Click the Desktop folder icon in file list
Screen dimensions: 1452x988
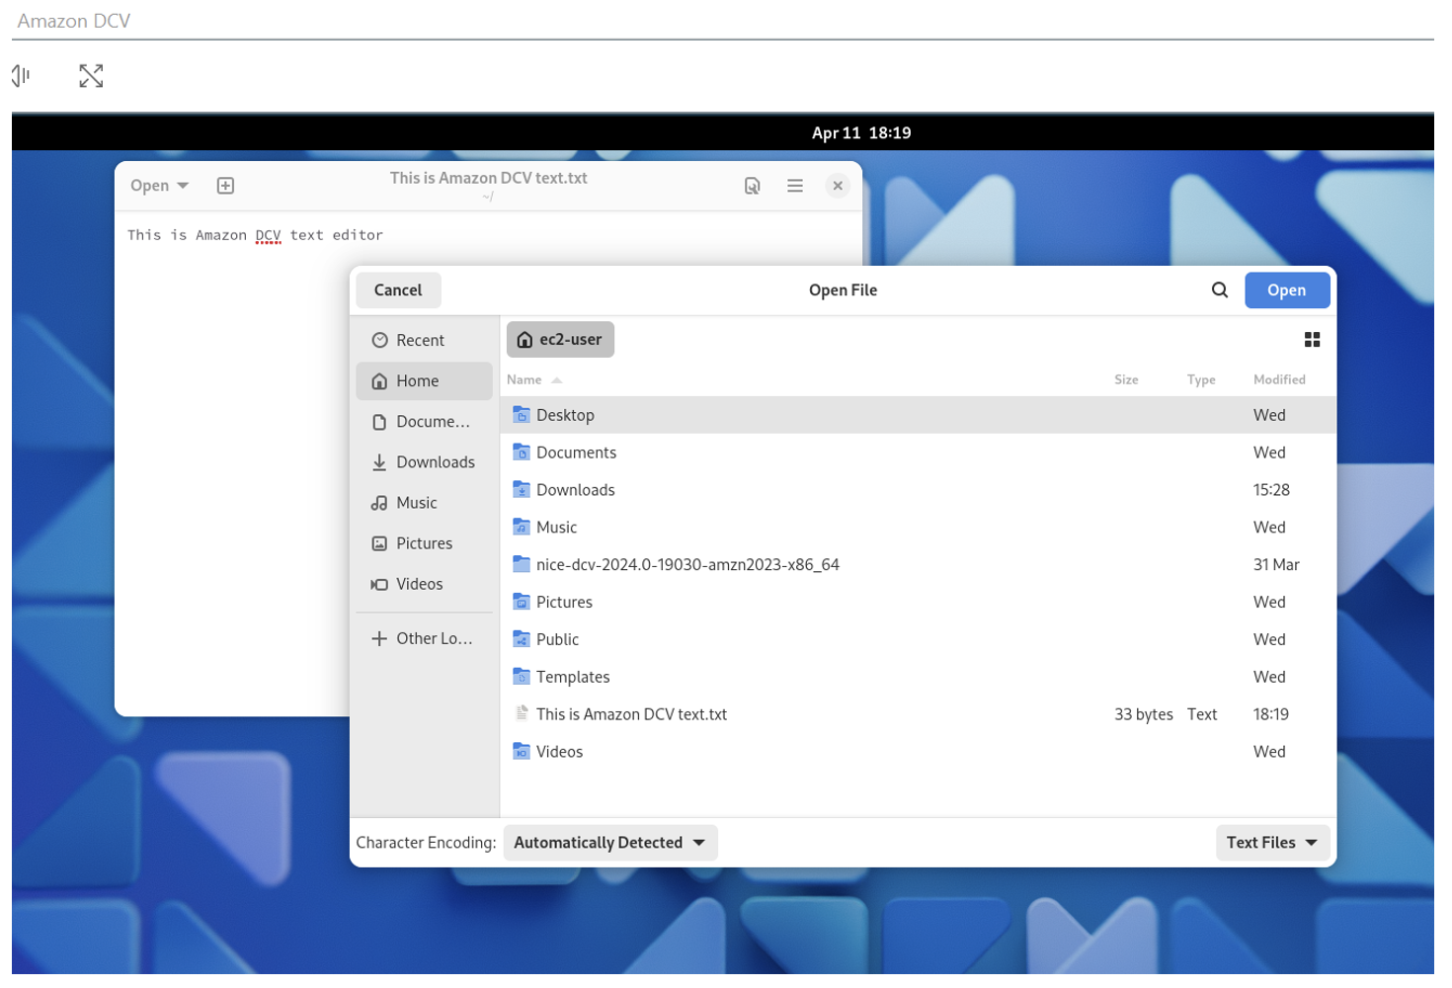pos(522,415)
